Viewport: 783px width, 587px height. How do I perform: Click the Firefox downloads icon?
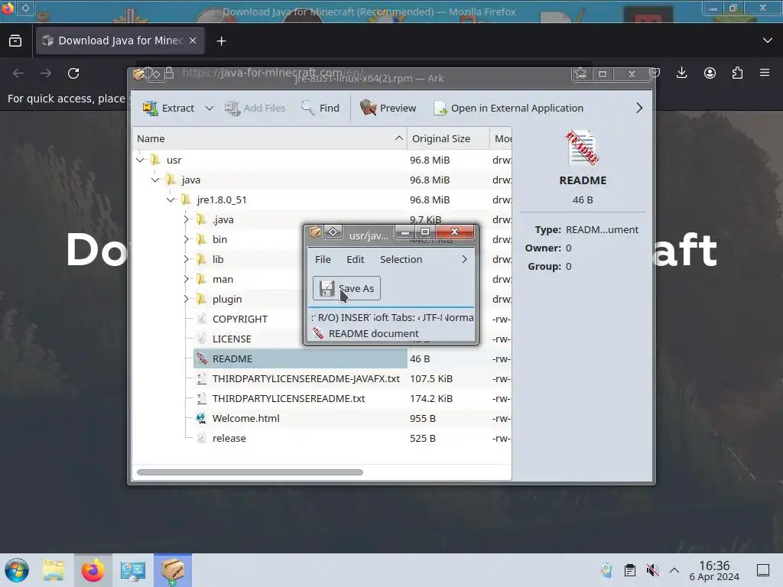coord(681,73)
